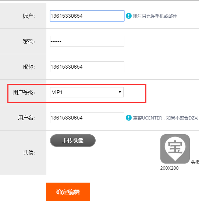Click the info icon beside the username field
Screen dimensions: 199x204
coord(129,118)
